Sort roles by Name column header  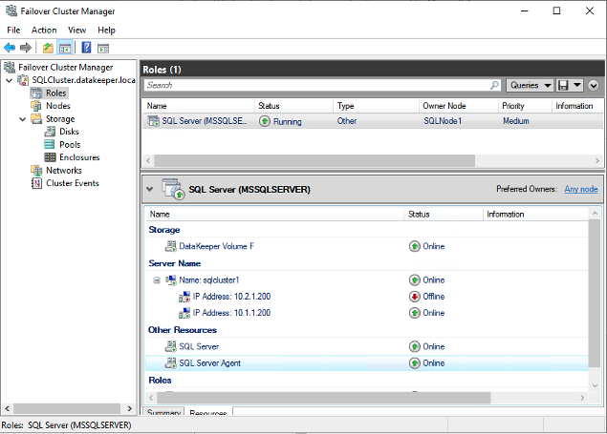199,106
